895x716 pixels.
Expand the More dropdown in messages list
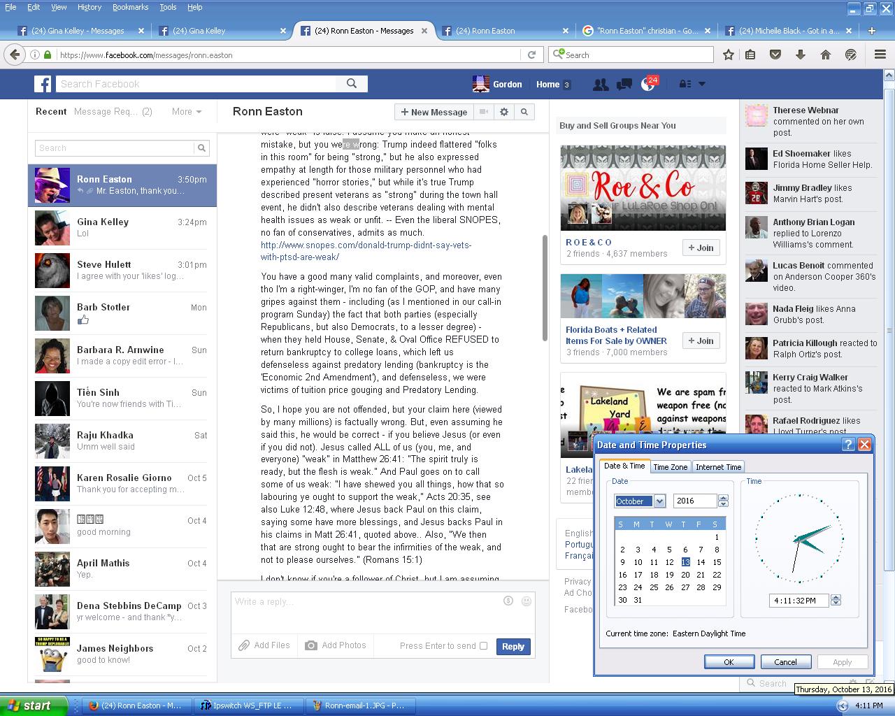tap(187, 112)
